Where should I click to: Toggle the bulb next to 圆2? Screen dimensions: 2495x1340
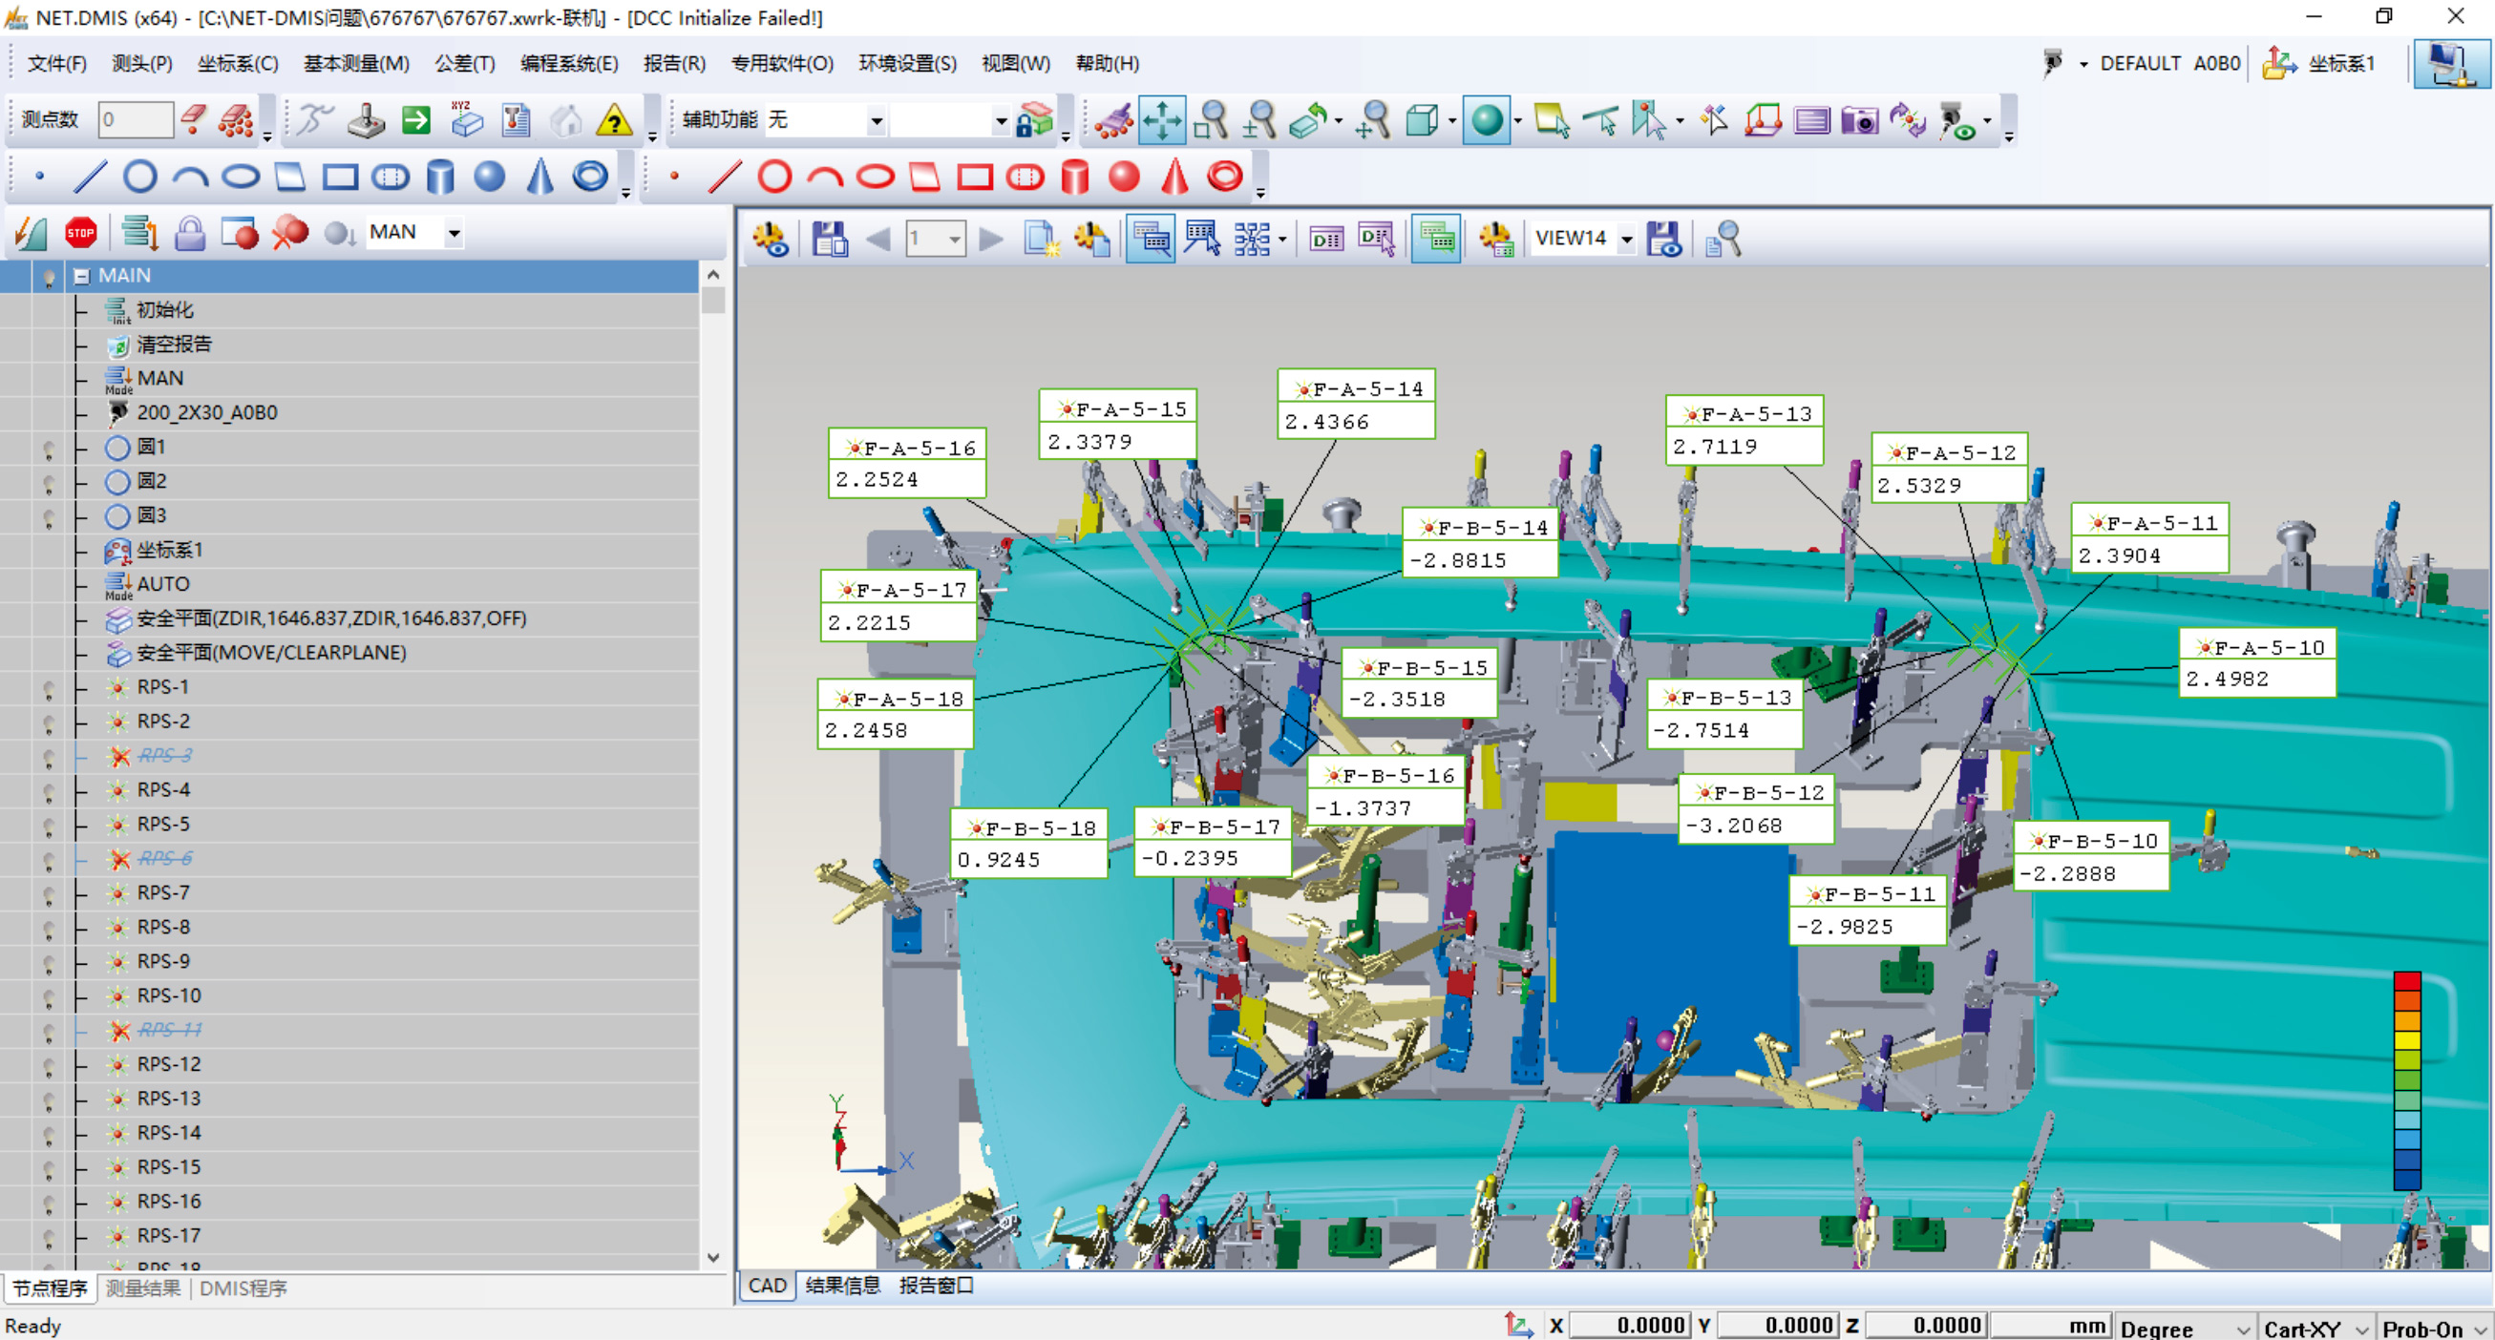tap(49, 482)
